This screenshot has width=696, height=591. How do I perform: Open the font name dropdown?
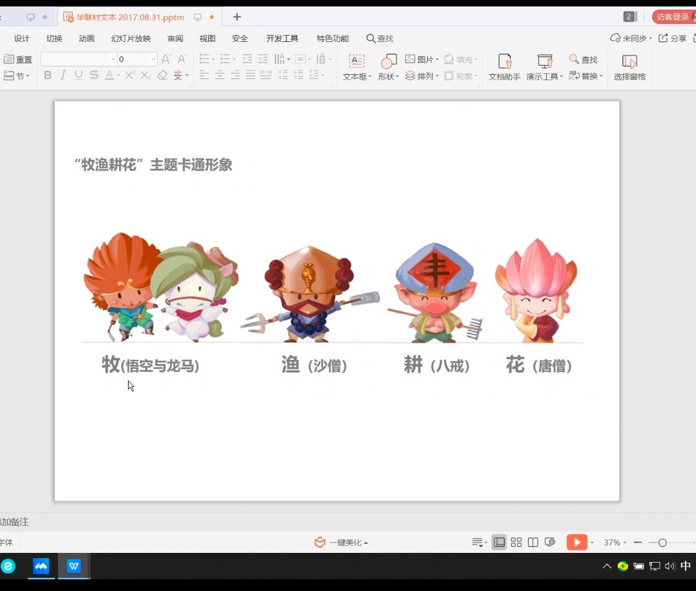(112, 59)
